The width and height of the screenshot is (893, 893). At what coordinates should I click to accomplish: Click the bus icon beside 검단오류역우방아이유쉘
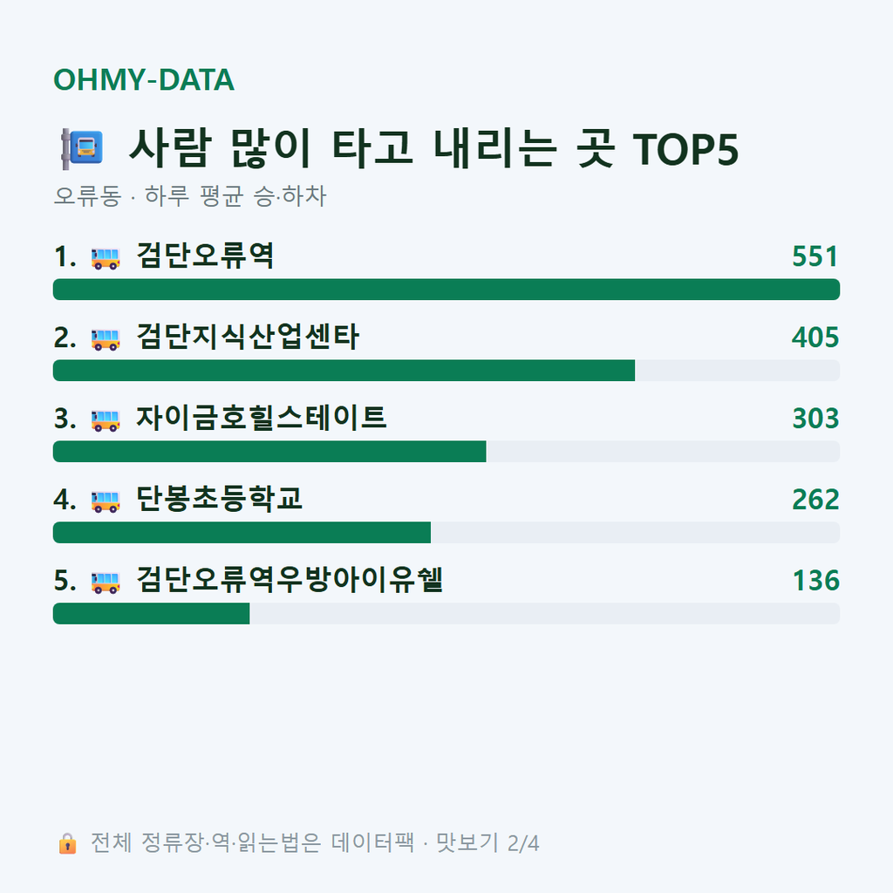(106, 582)
